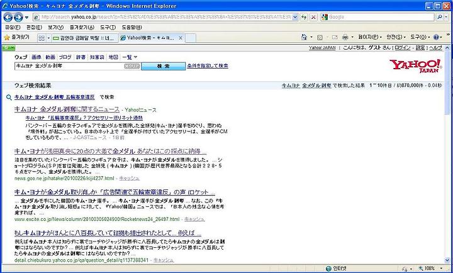This screenshot has height=273, width=453.
Task: Close the Yahoo!検索 tab
Action: coord(181,38)
